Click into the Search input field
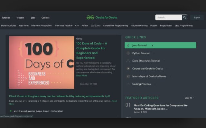This screenshot has height=128, width=206. pos(169,17)
